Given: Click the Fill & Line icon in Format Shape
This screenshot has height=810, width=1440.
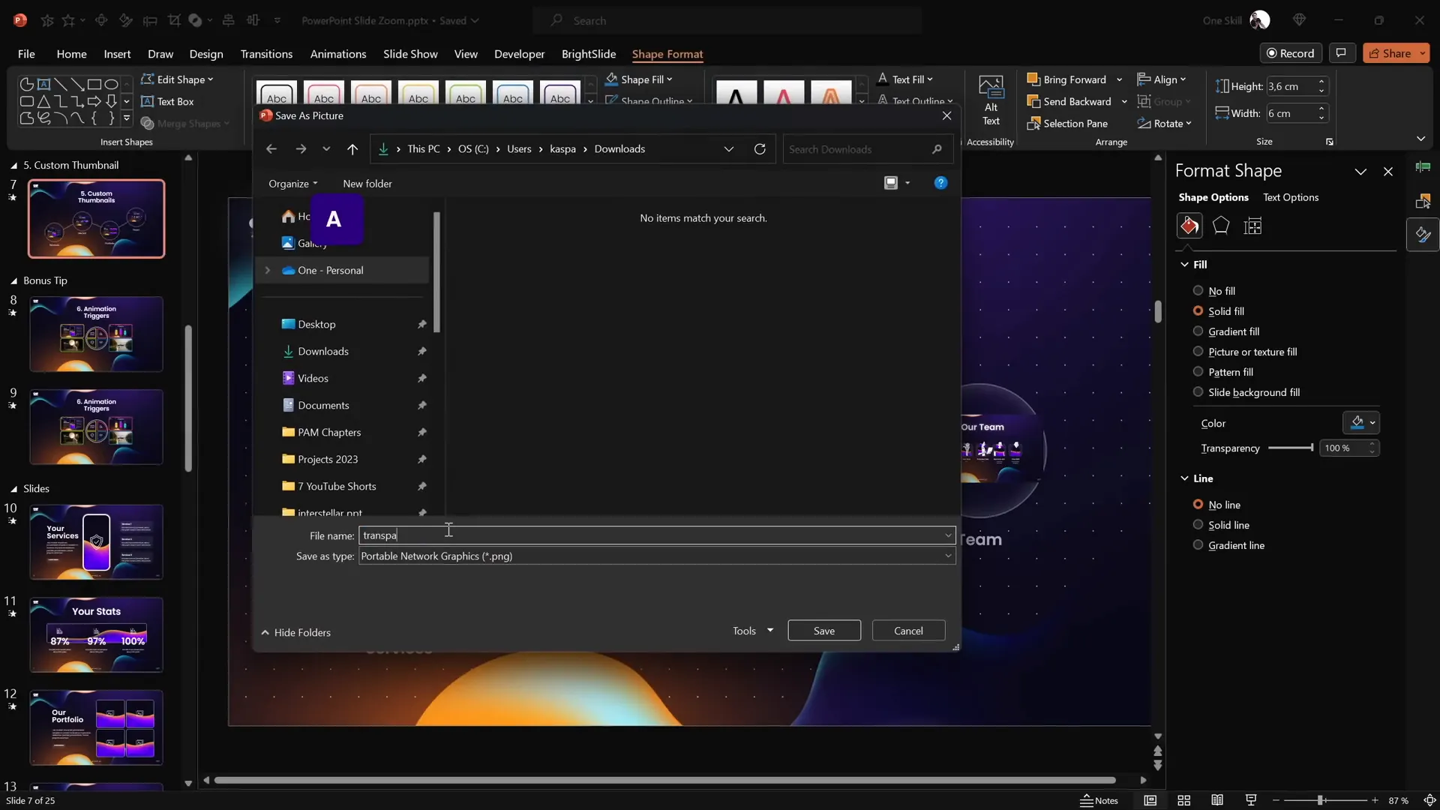Looking at the screenshot, I should tap(1189, 226).
